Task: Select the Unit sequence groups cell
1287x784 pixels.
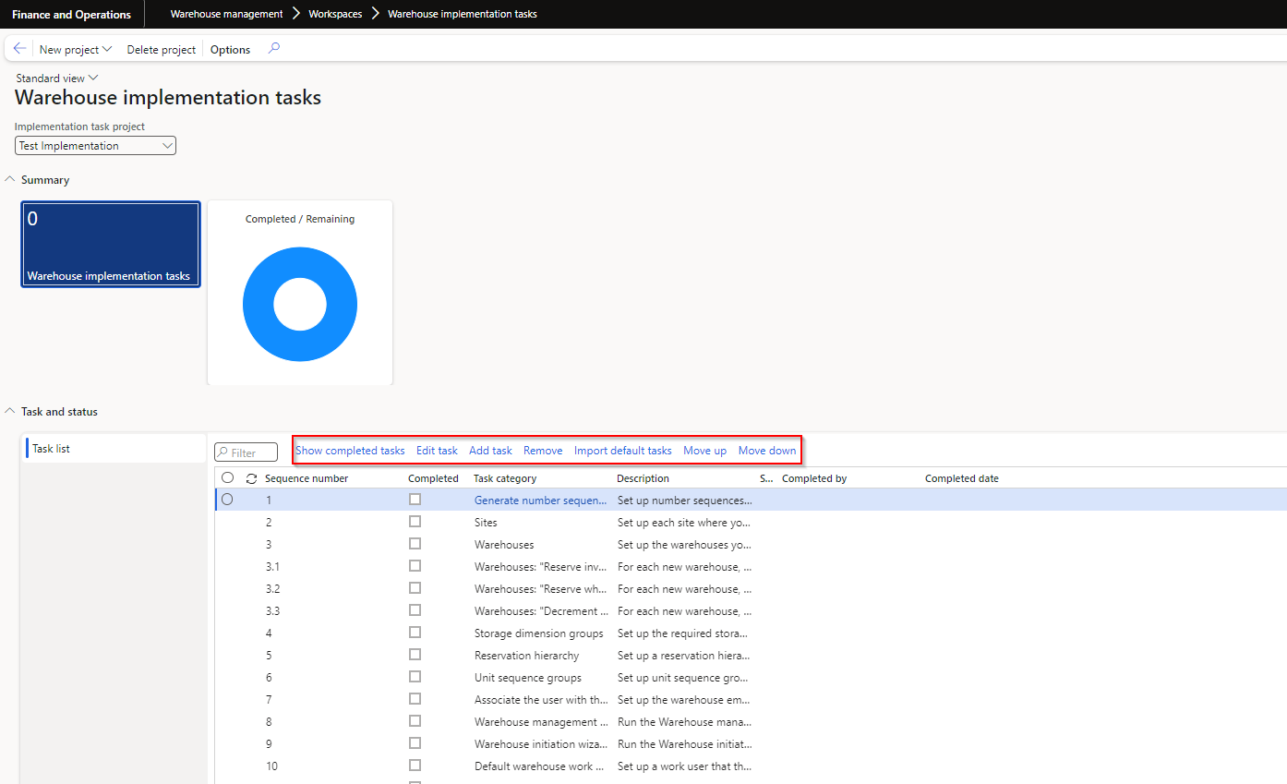Action: pos(528,677)
